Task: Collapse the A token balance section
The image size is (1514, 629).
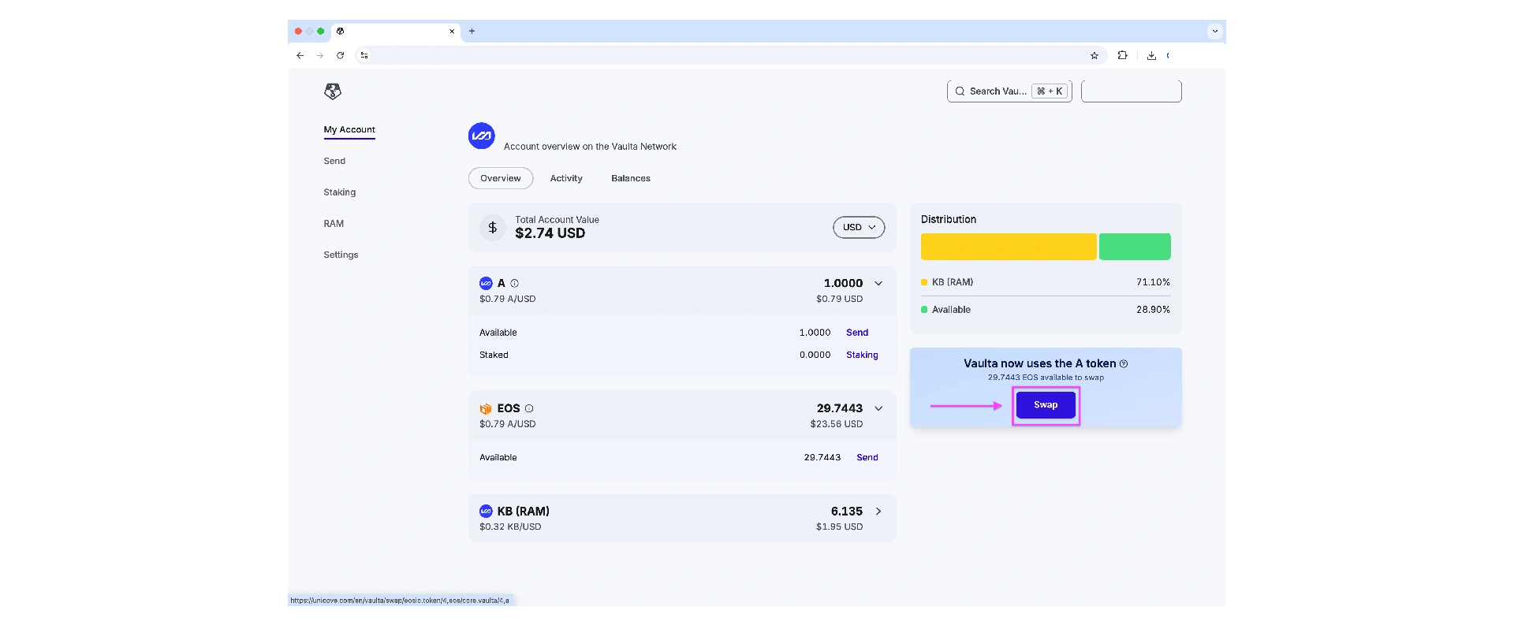Action: 878,283
